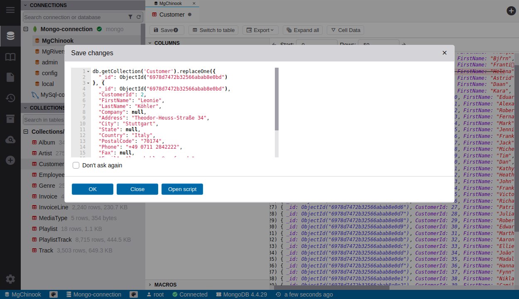Fold the code block at line 1

coord(88,71)
